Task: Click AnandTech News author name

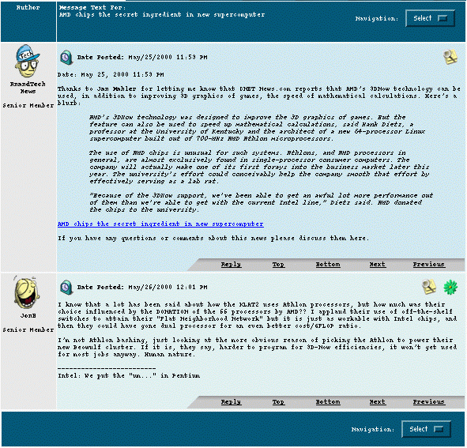Action: coord(28,88)
